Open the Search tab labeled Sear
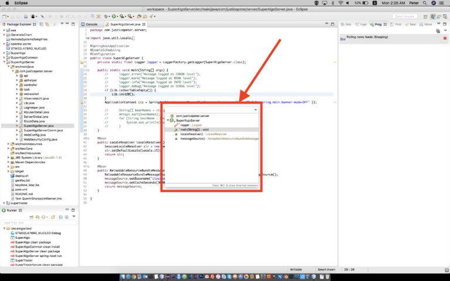Viewport: 450px width, 281px height. pos(410,25)
